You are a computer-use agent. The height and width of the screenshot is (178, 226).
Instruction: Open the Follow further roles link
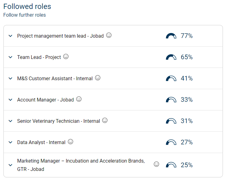pyautogui.click(x=24, y=15)
